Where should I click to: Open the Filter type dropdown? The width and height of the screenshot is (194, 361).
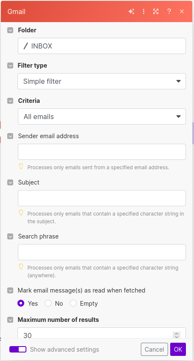[102, 81]
